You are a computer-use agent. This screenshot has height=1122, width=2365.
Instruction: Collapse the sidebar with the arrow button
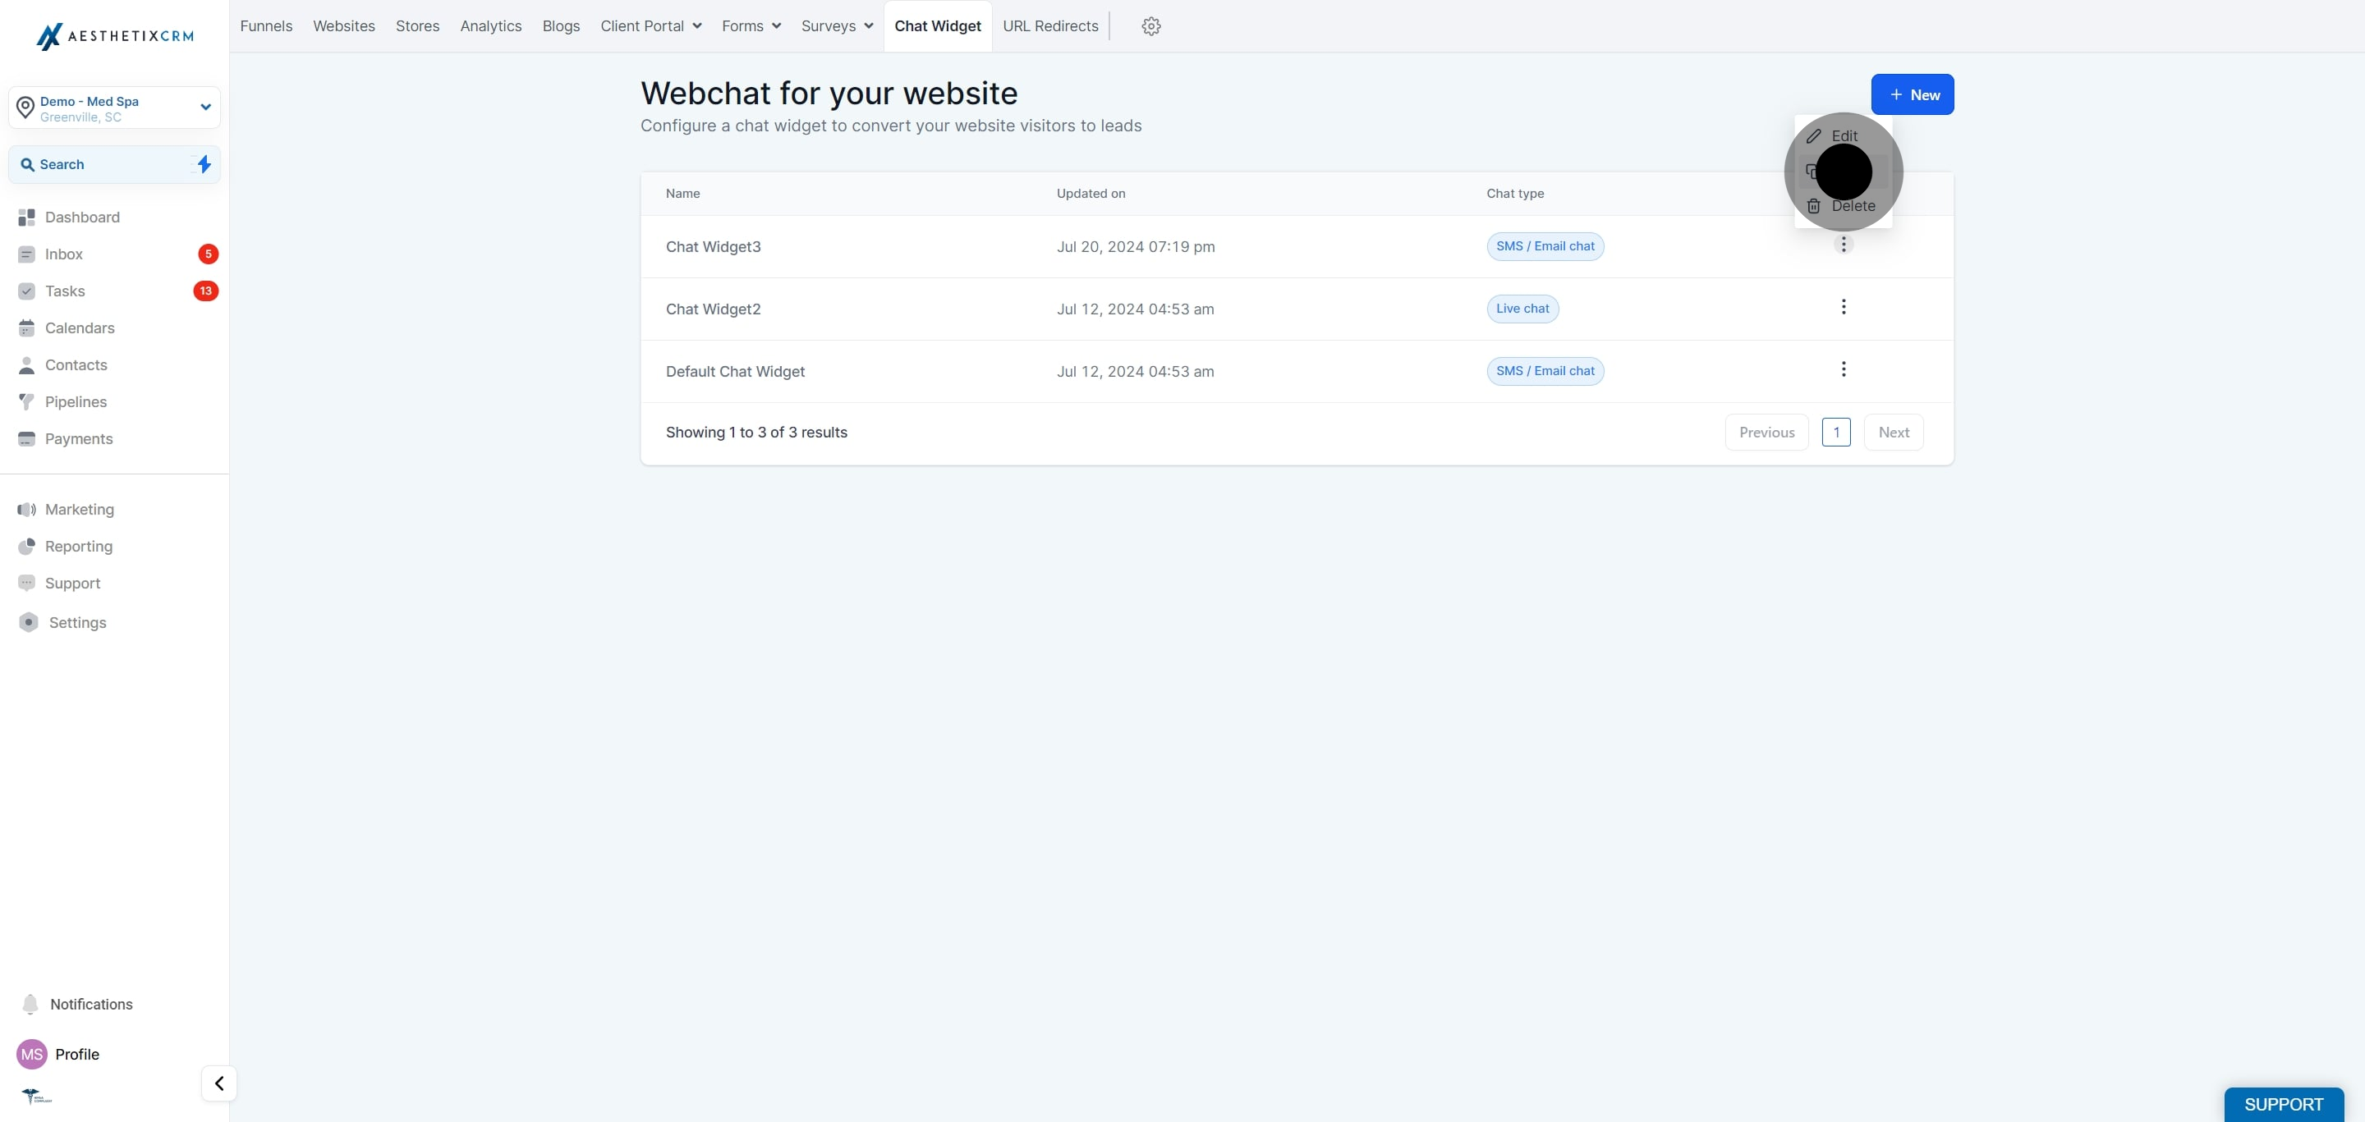(218, 1083)
